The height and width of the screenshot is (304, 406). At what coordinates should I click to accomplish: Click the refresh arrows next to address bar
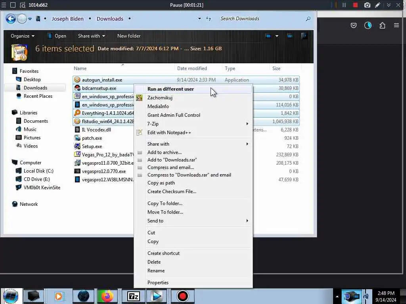209,19
